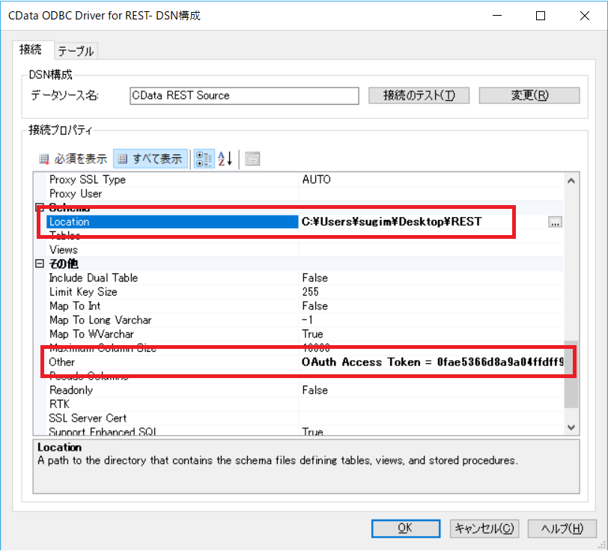Open the Location browse ellipsis button
Image resolution: width=608 pixels, height=551 pixels.
pyautogui.click(x=555, y=222)
